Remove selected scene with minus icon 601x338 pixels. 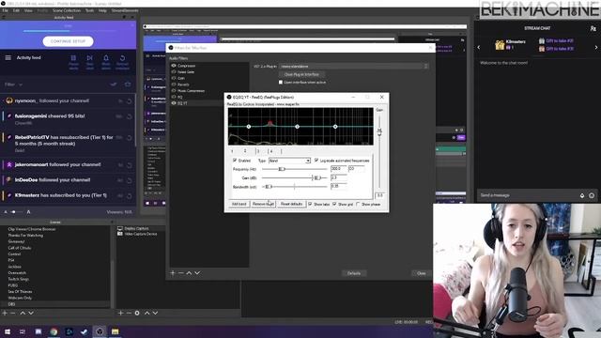13,313
